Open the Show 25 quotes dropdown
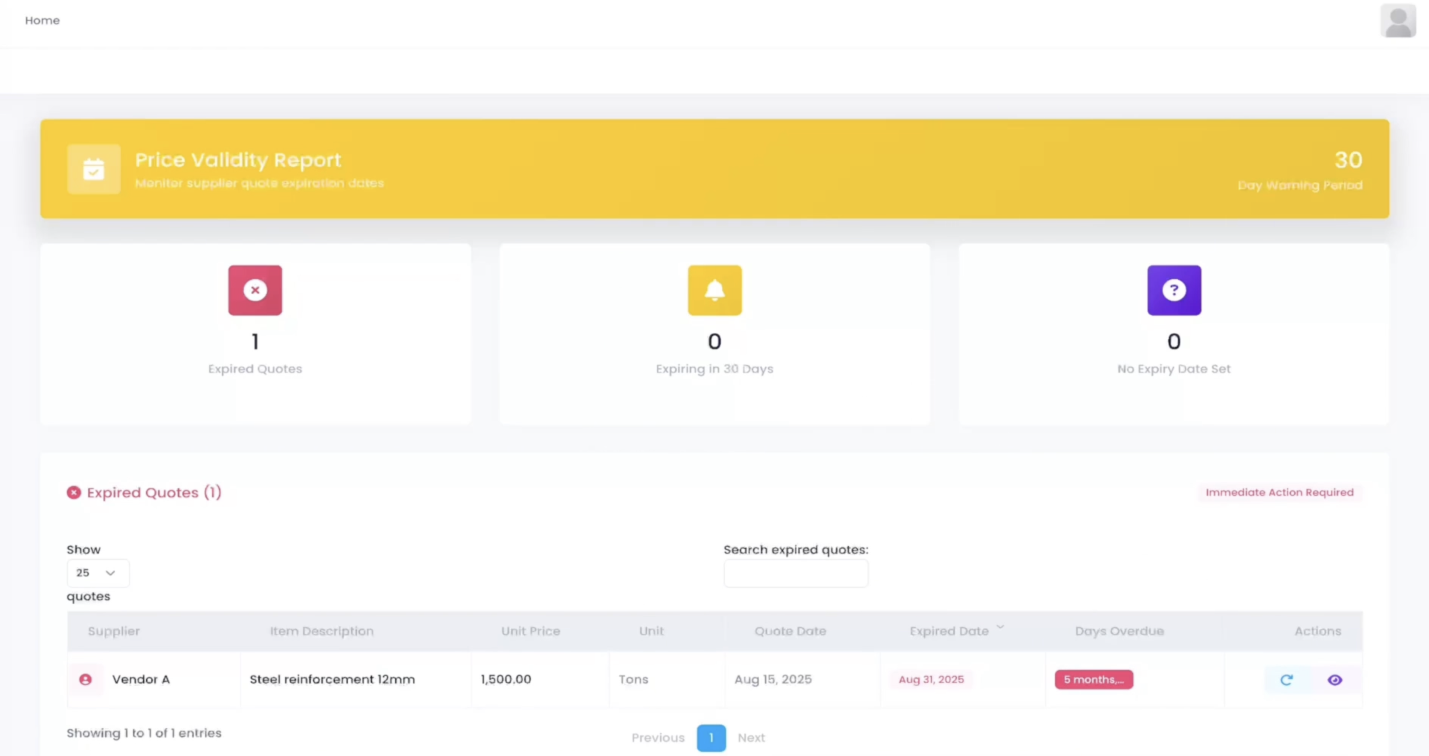The width and height of the screenshot is (1429, 756). pyautogui.click(x=98, y=573)
